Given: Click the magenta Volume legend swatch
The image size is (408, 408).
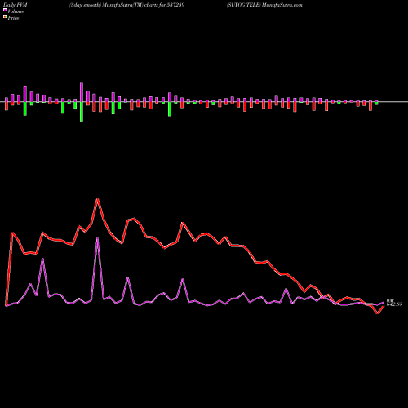Looking at the screenshot, I should coord(5,10).
